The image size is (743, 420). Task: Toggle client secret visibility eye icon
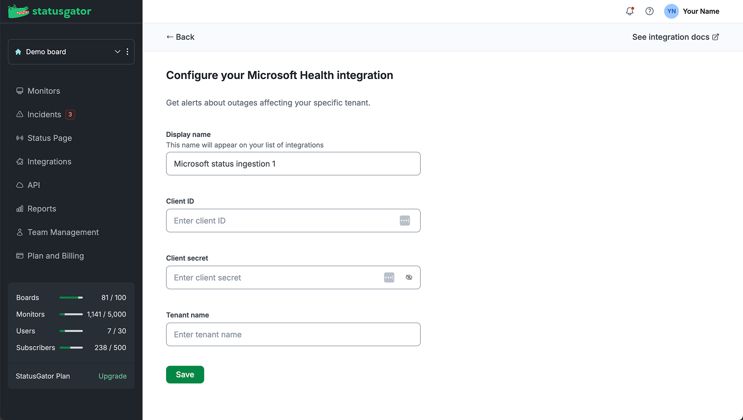point(409,278)
